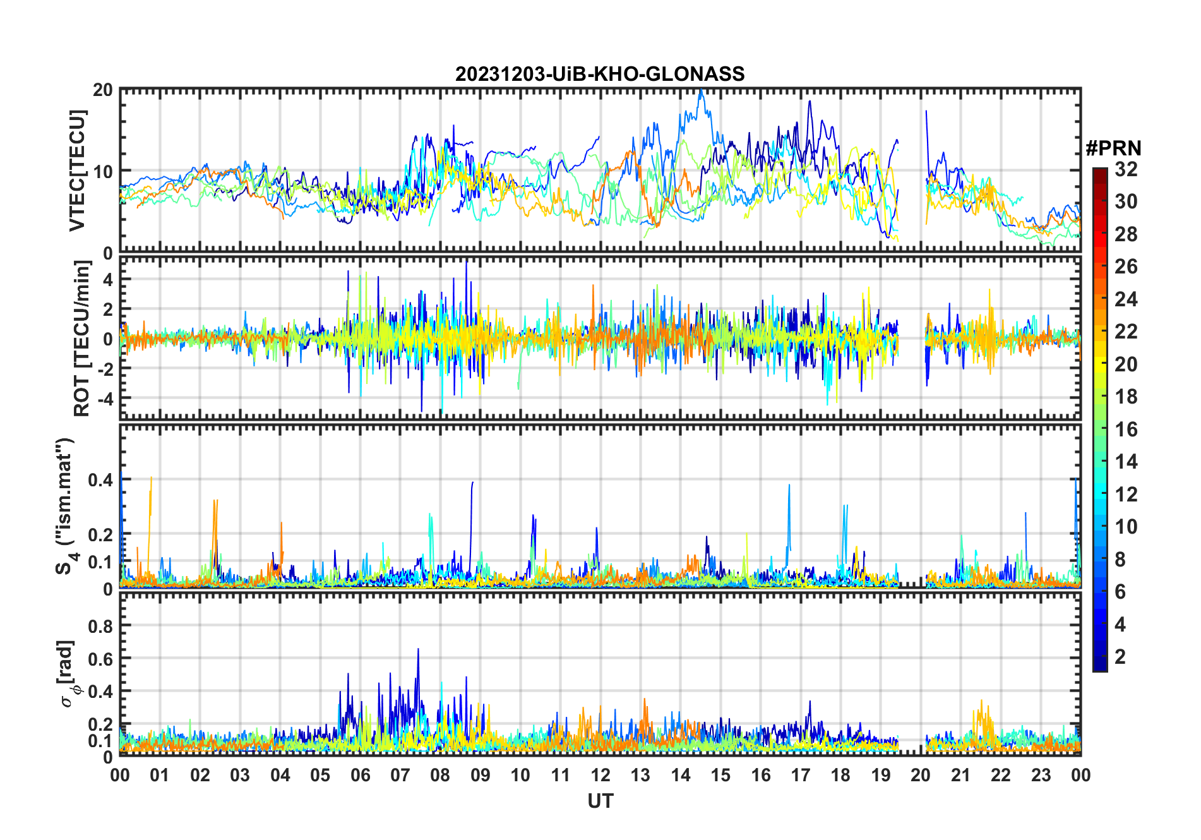Click inside the VTEC time-series panel

[x=600, y=171]
